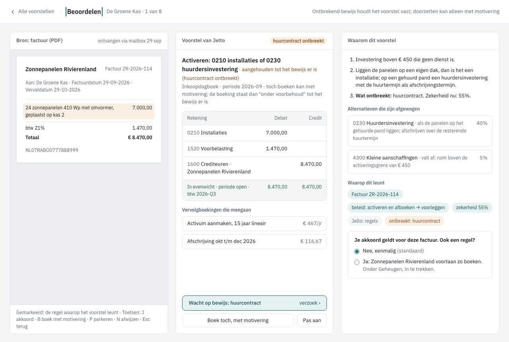Click highlighted invoice line '24 zonnepanelen 410 Wp'

coord(89,111)
